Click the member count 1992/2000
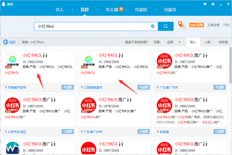 (x=35, y=62)
